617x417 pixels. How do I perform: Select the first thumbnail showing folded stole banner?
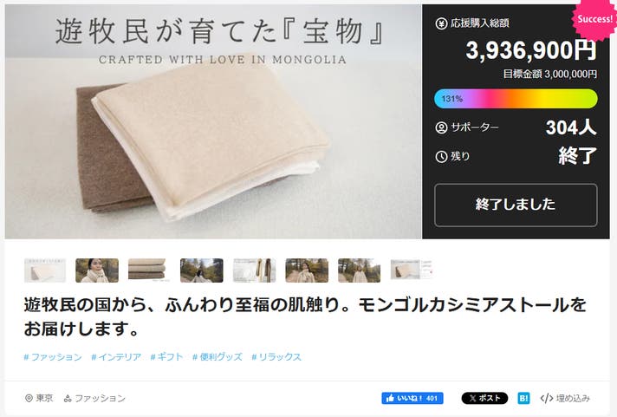pyautogui.click(x=45, y=270)
